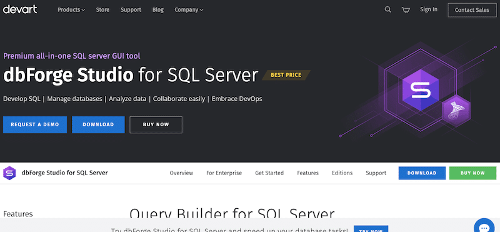Open the site search icon
500x232 pixels.
[387, 9]
